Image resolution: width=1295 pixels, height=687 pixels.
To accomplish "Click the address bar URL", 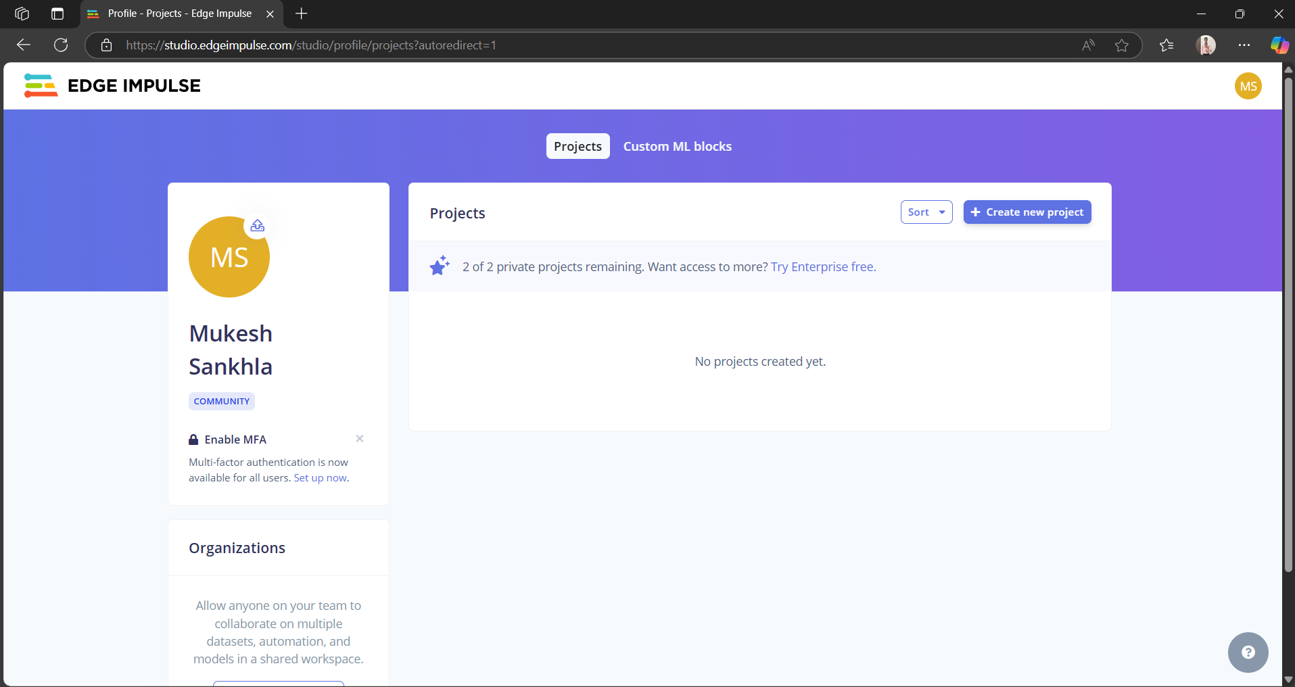I will point(311,45).
